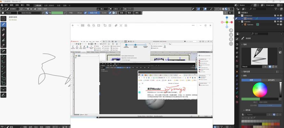Open the Solid Stroke material dropdown
This screenshot has width=284, height=128.
coord(30,13)
